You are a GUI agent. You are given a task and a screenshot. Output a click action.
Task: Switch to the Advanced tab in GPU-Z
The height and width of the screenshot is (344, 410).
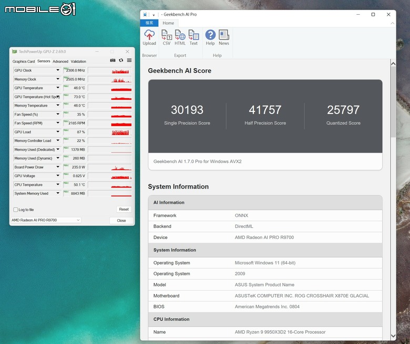pos(60,61)
